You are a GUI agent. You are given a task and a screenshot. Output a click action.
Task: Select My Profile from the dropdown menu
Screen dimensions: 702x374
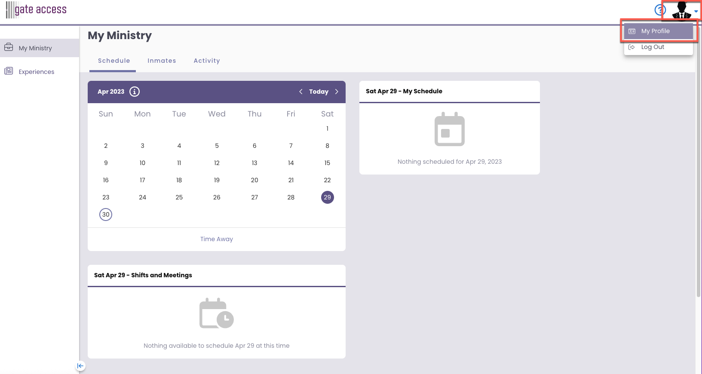tap(658, 31)
